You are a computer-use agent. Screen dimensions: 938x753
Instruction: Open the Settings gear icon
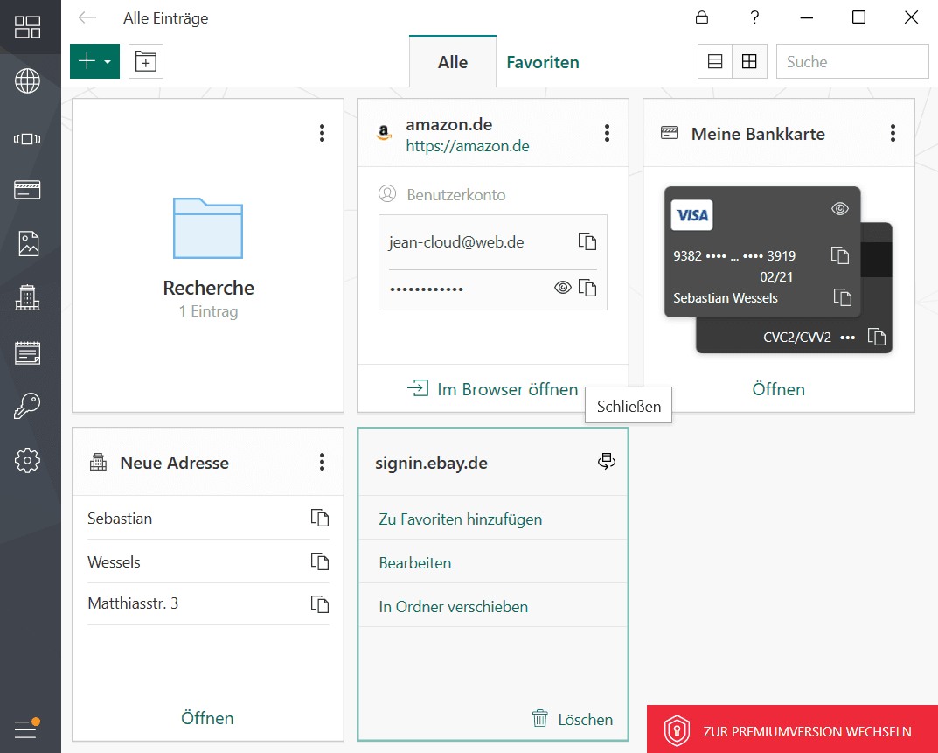pyautogui.click(x=27, y=460)
